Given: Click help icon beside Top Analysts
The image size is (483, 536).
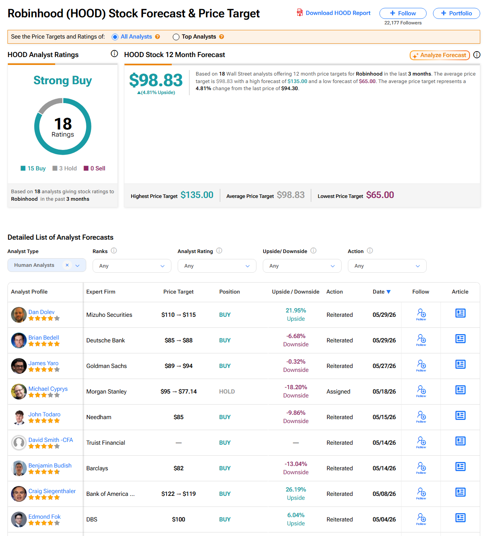Looking at the screenshot, I should click(x=221, y=37).
